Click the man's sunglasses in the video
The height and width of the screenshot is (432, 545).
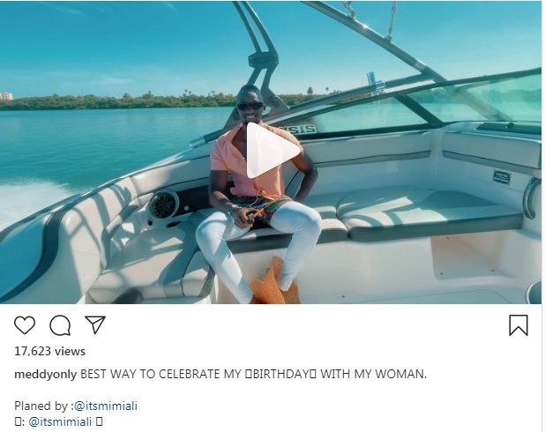pos(250,106)
